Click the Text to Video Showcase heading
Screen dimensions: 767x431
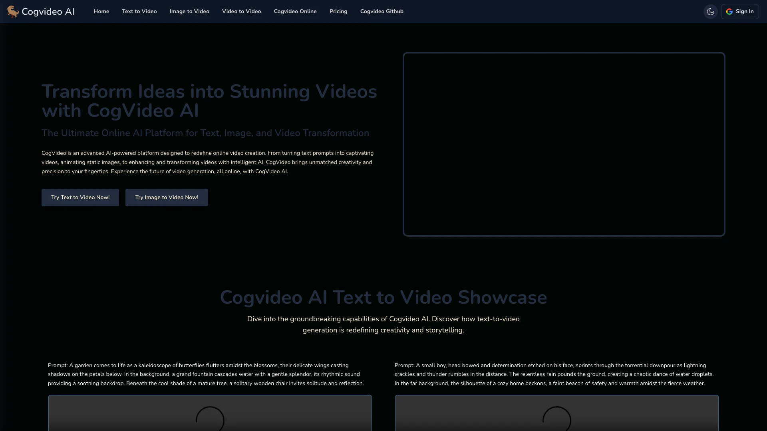point(383,297)
